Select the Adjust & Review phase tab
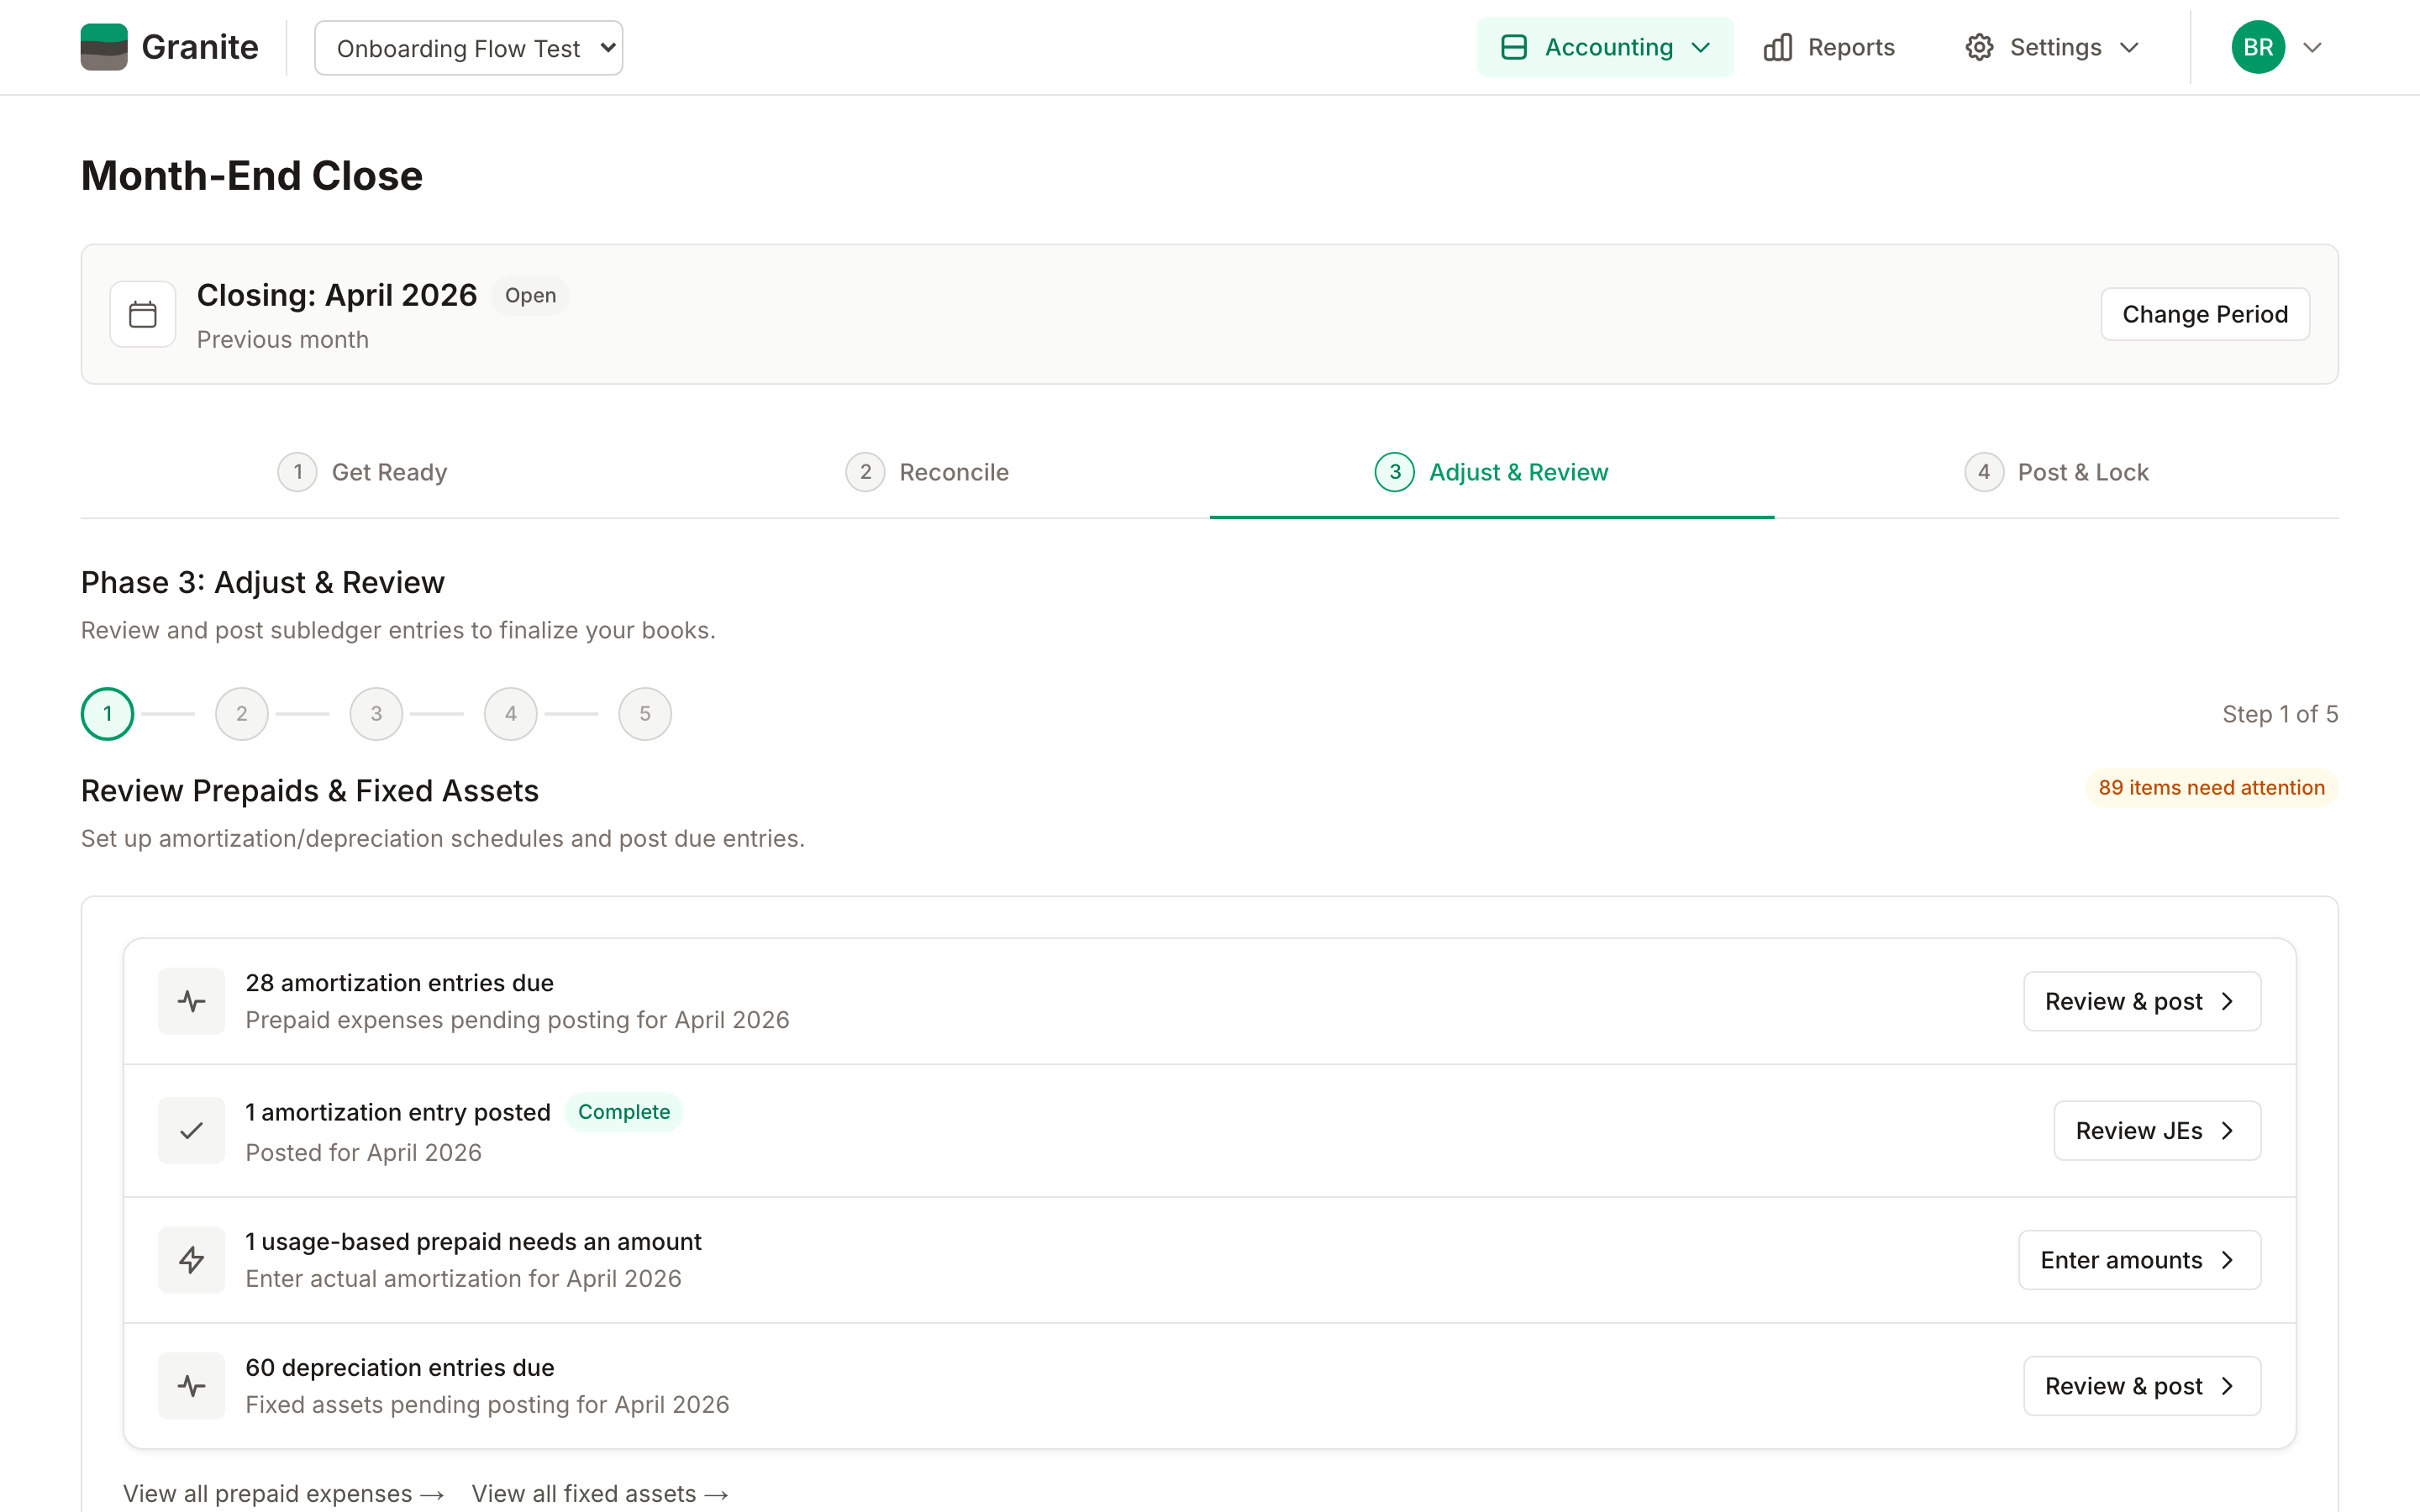The height and width of the screenshot is (1512, 2420). [x=1492, y=472]
